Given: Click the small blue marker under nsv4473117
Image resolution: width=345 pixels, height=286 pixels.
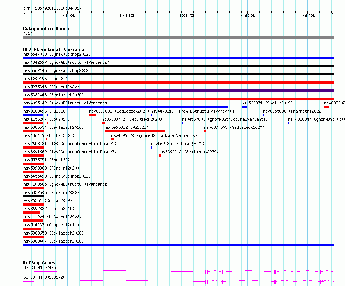Looking at the screenshot, I should coord(151,115).
